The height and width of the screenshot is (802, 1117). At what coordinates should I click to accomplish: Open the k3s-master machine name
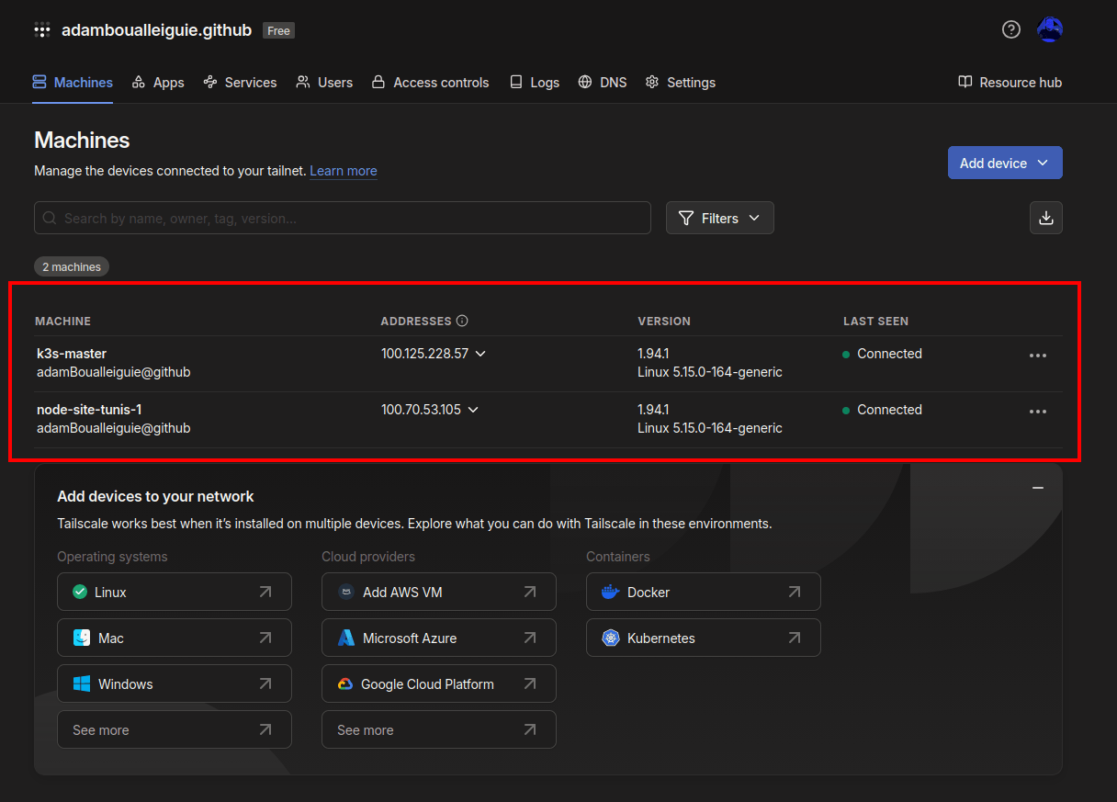(72, 354)
